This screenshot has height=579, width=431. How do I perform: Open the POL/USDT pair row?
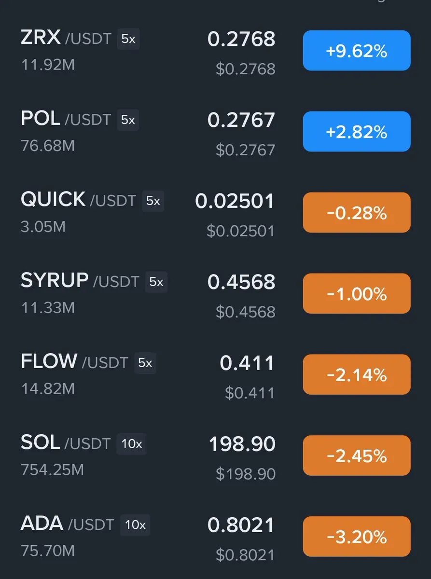(215, 132)
